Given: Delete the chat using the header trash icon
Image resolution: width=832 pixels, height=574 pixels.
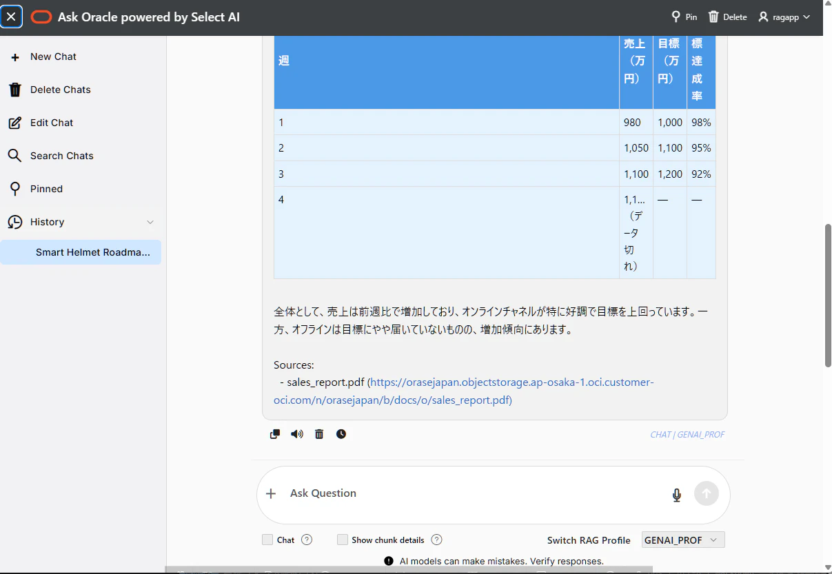Looking at the screenshot, I should [x=727, y=17].
